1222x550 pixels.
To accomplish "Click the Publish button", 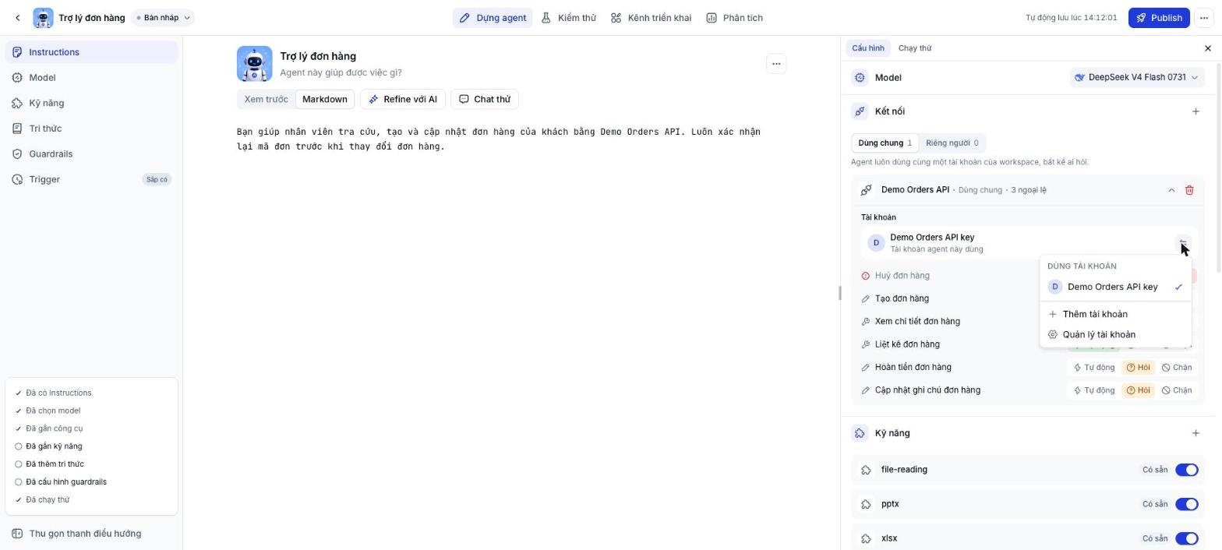I will pyautogui.click(x=1158, y=18).
